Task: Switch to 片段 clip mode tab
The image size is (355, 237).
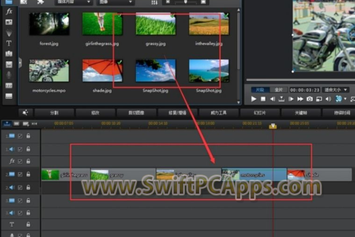Action: point(261,90)
